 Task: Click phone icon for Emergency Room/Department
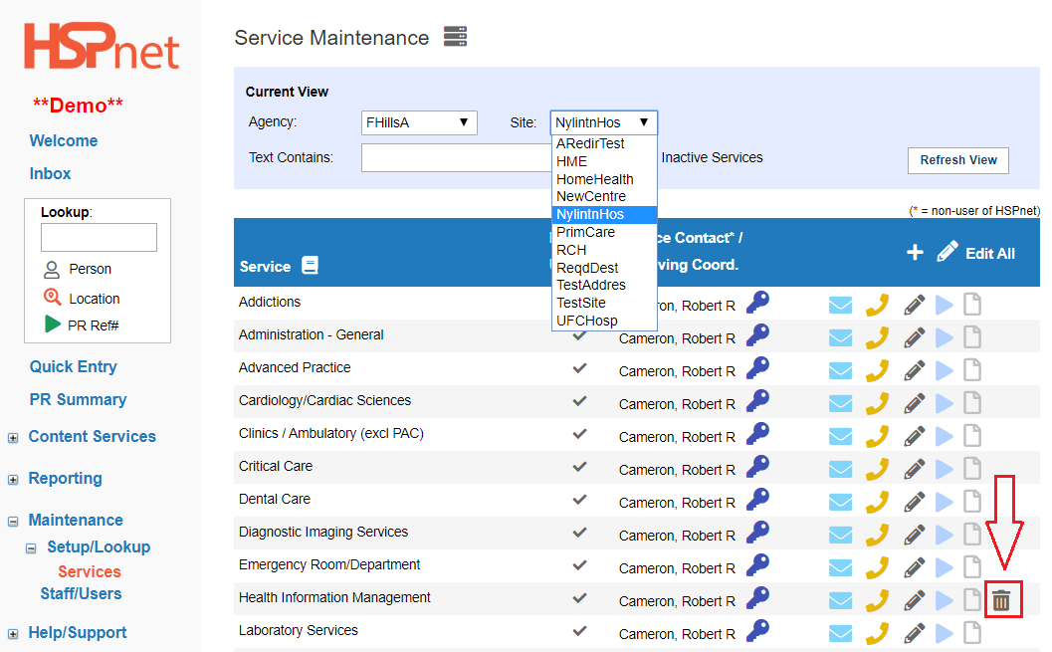tap(877, 567)
